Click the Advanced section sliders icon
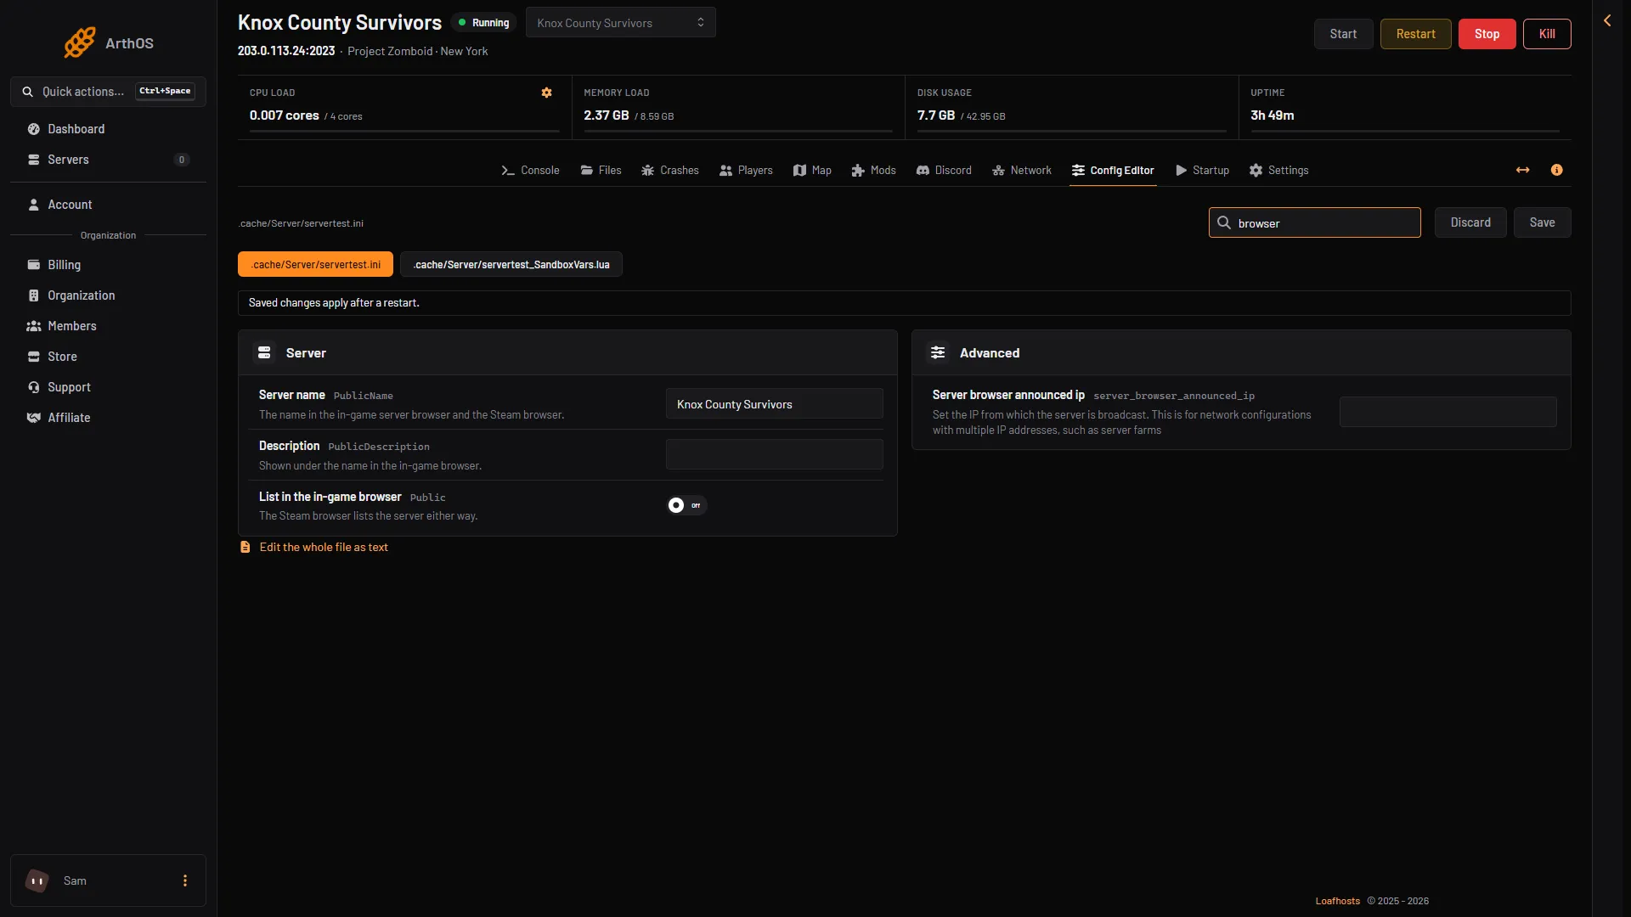1631x917 pixels. pos(938,352)
